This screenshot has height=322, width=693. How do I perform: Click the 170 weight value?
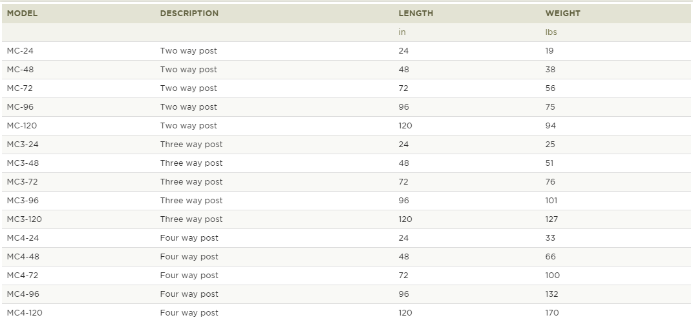(x=552, y=313)
